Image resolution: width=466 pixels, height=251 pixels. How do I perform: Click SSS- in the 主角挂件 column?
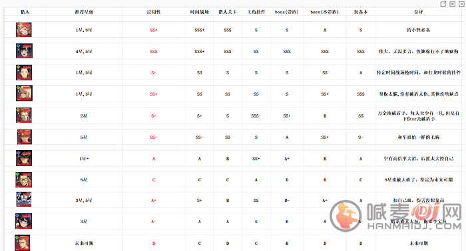click(x=256, y=116)
